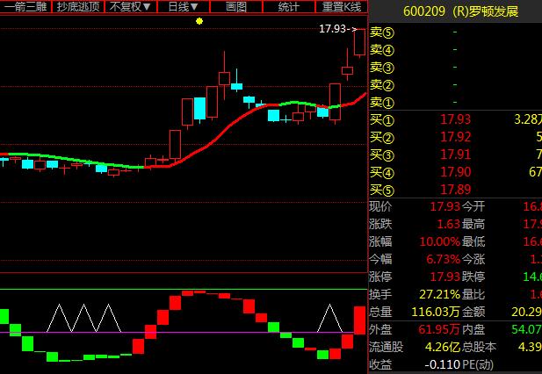
Task: Select the 抄底逃顶 indicator tab
Action: (x=77, y=7)
